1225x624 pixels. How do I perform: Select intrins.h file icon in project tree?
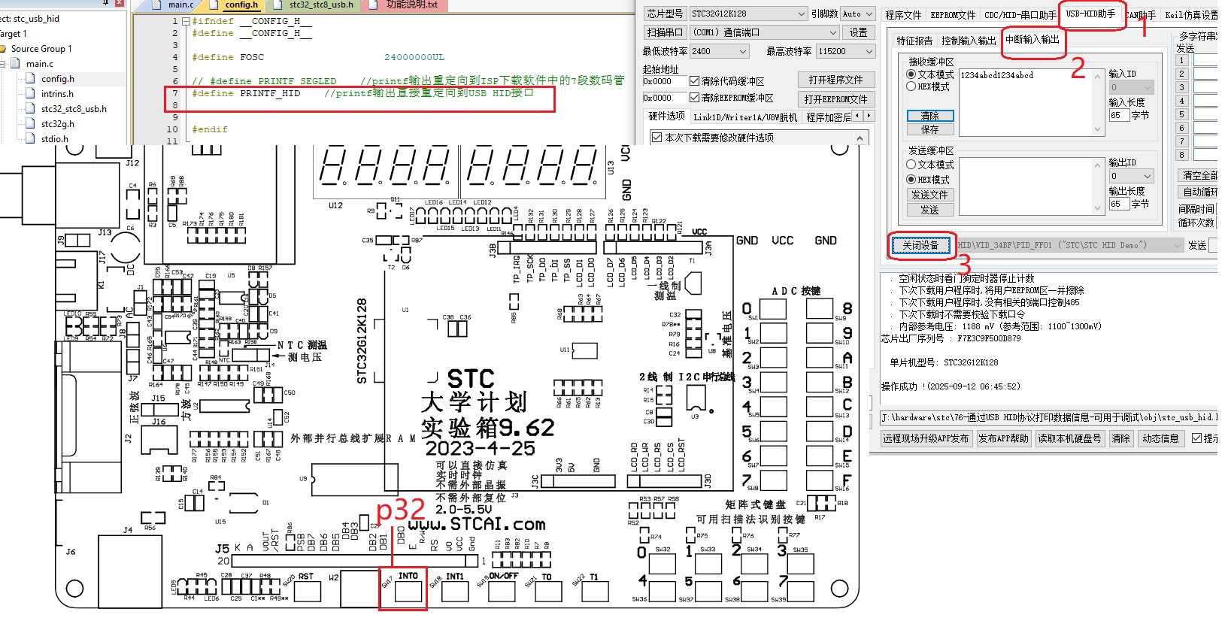click(x=30, y=94)
